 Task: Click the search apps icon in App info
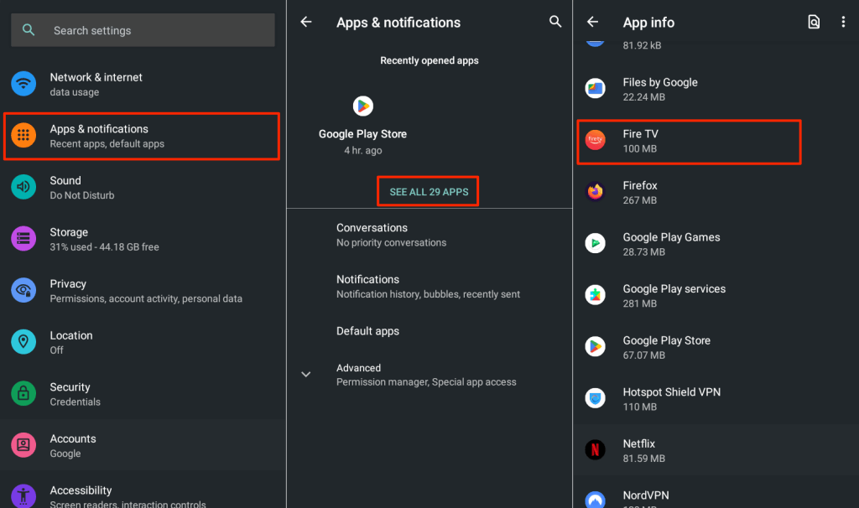pos(814,23)
